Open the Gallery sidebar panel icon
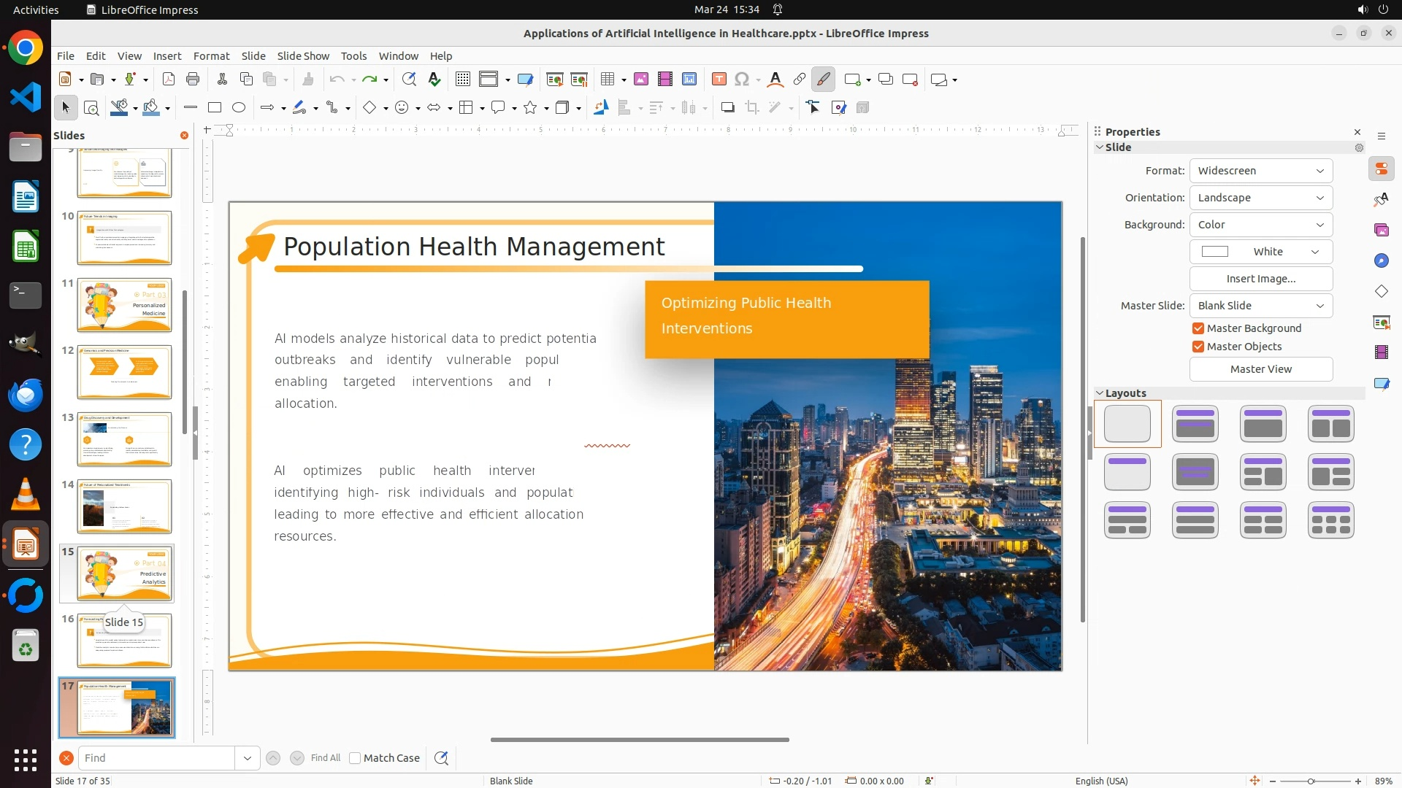The width and height of the screenshot is (1402, 788). (1381, 230)
